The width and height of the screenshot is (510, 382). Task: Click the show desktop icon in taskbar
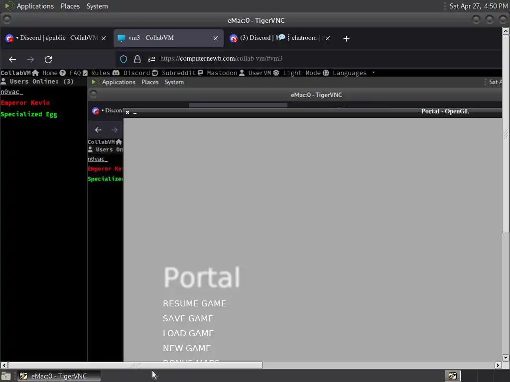click(6, 376)
